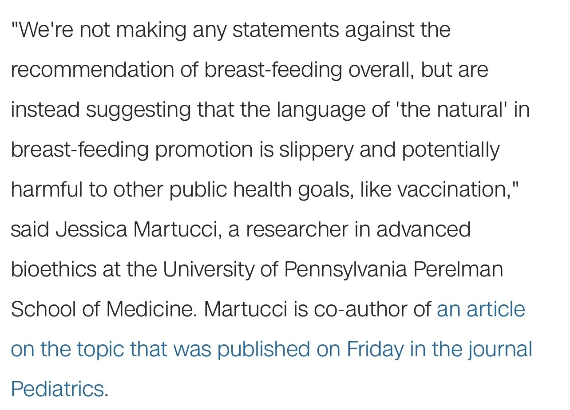The image size is (570, 410).
Task: Click the word 'harmful' in the quote
Action: 47,190
